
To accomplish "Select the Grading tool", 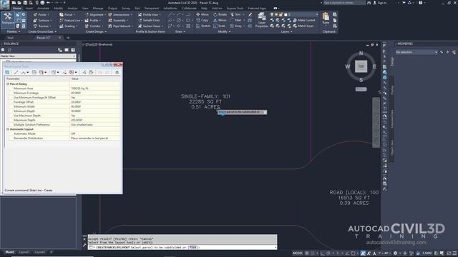I will (x=68, y=26).
